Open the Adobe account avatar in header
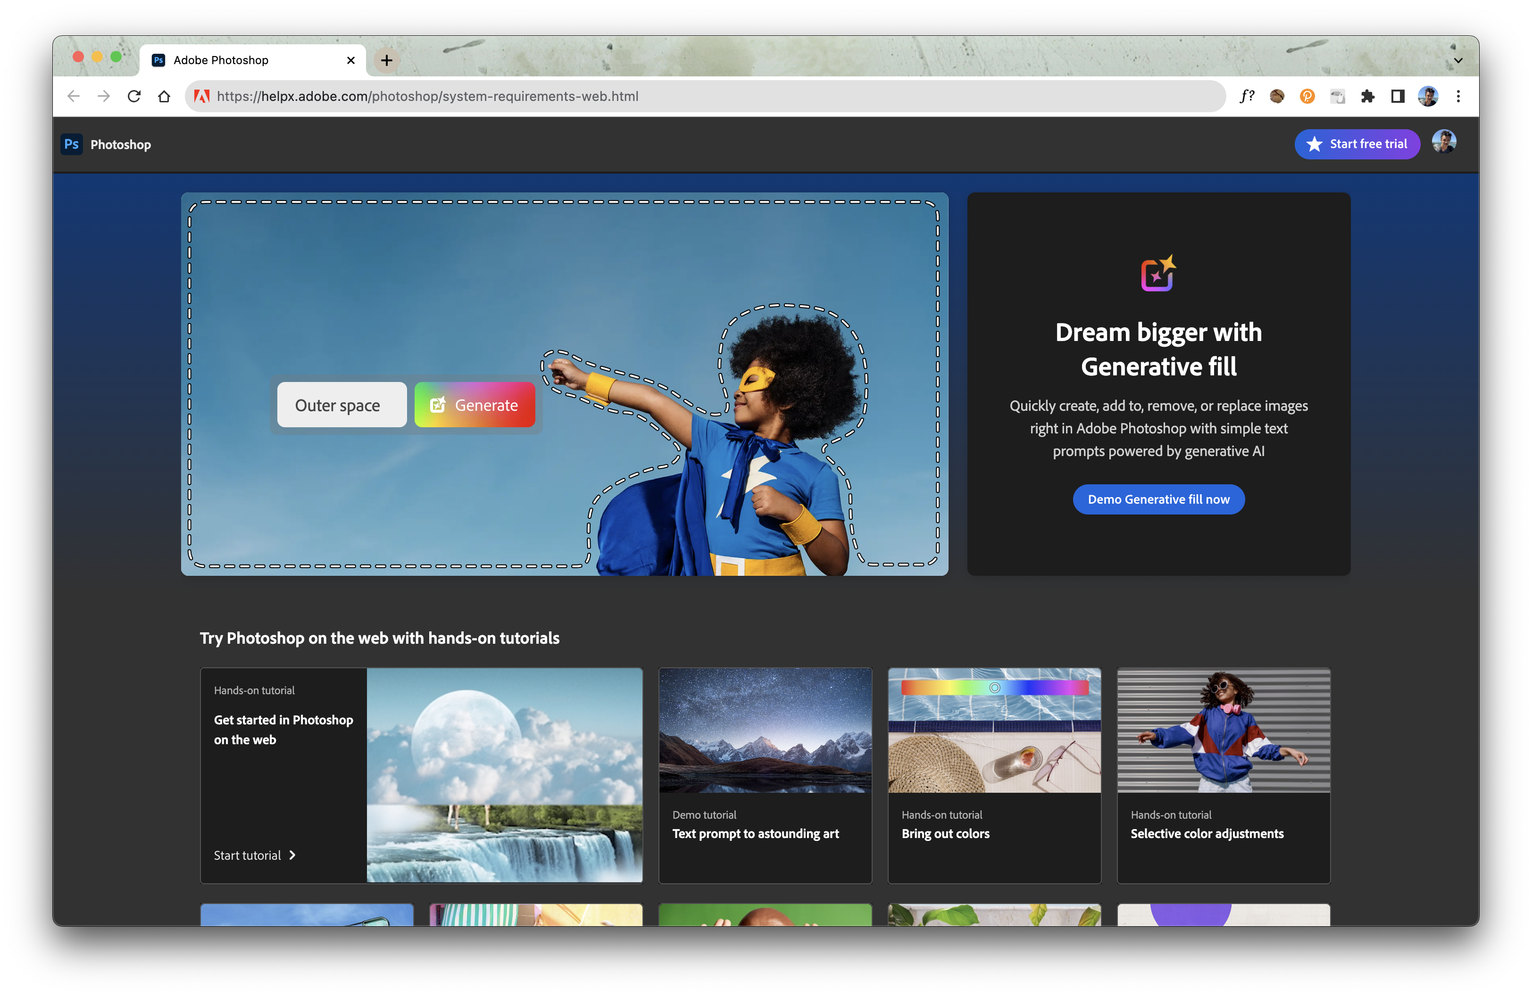The image size is (1532, 996). point(1444,142)
